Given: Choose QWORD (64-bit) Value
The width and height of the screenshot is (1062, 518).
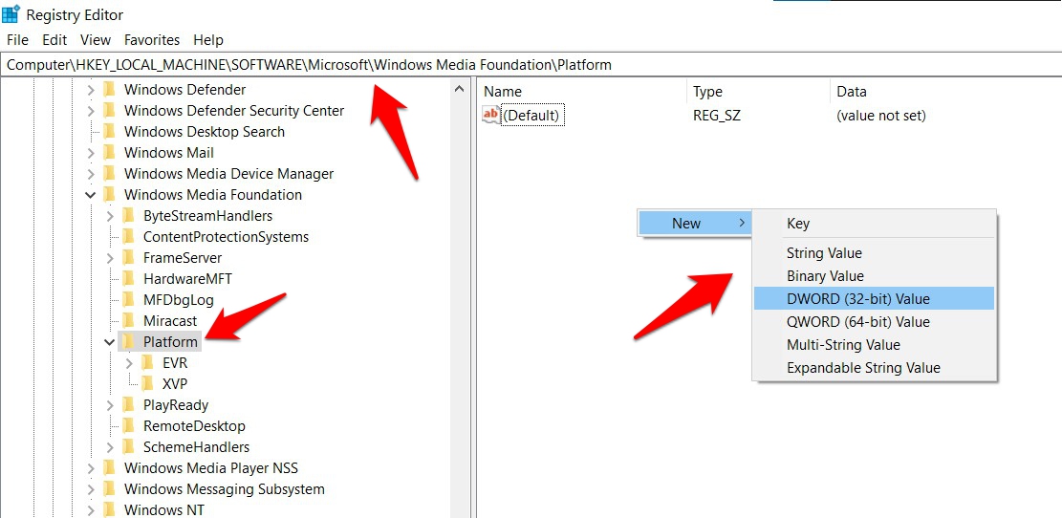Looking at the screenshot, I should [x=874, y=322].
